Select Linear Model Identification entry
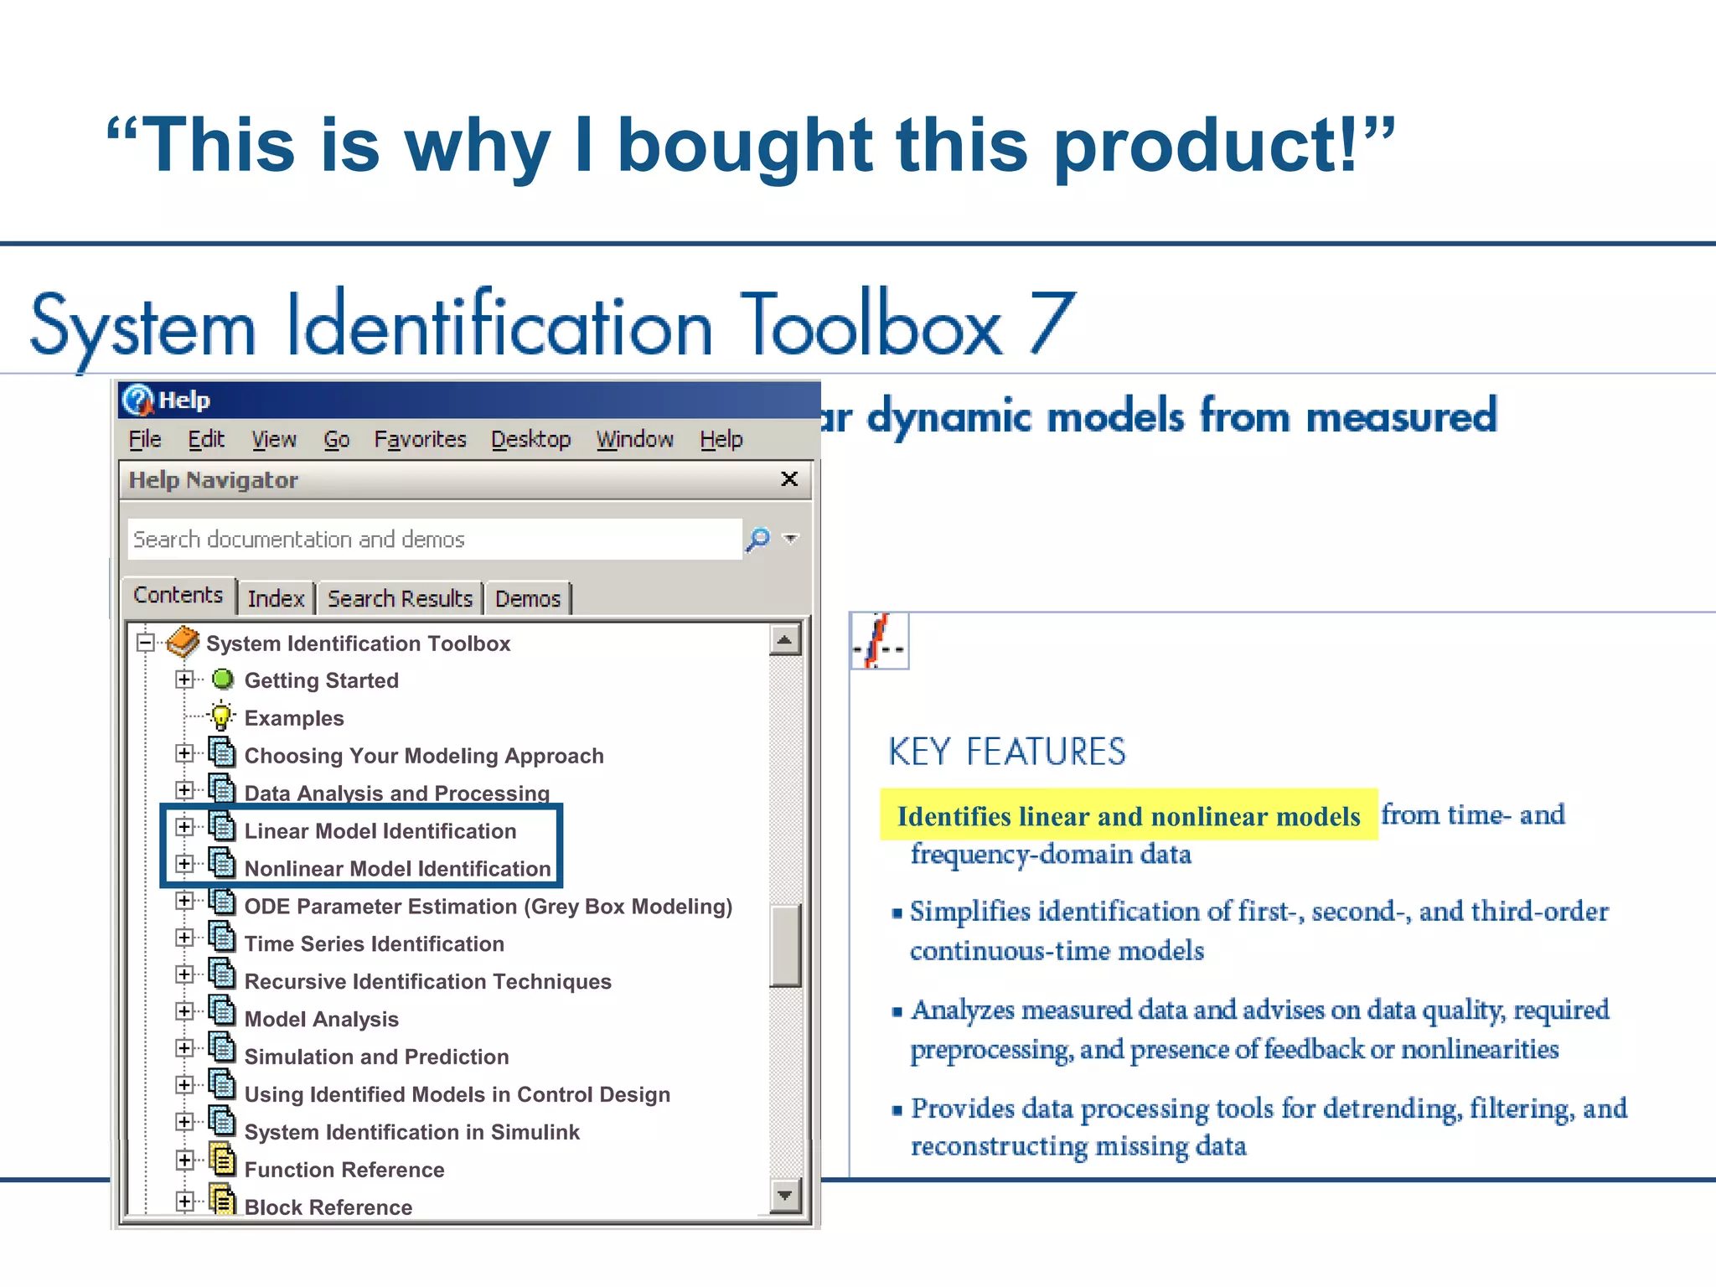The height and width of the screenshot is (1287, 1716). [x=380, y=831]
